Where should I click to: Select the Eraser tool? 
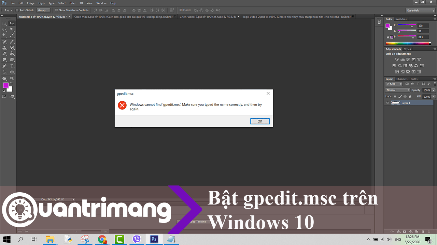(4, 54)
